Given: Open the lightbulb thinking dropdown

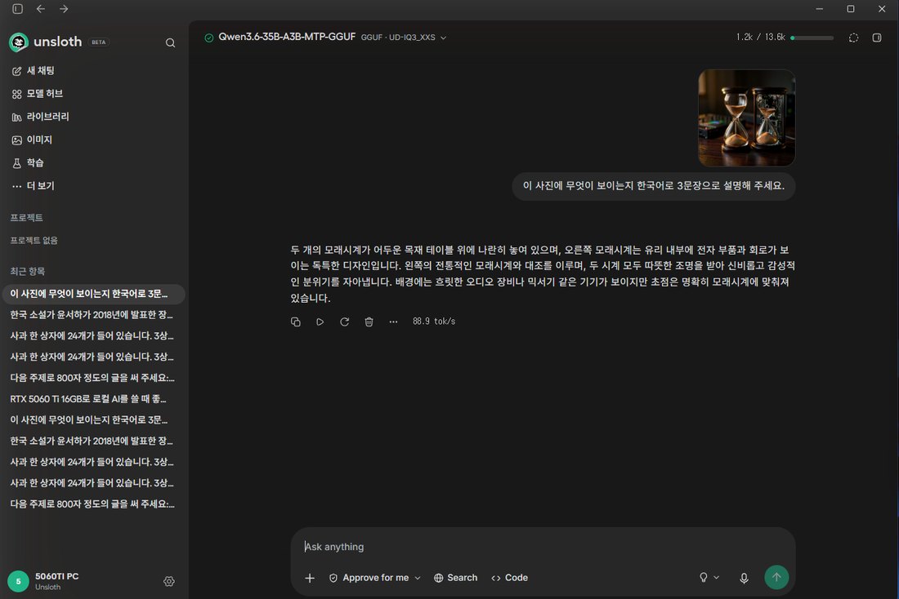Looking at the screenshot, I should tap(709, 577).
